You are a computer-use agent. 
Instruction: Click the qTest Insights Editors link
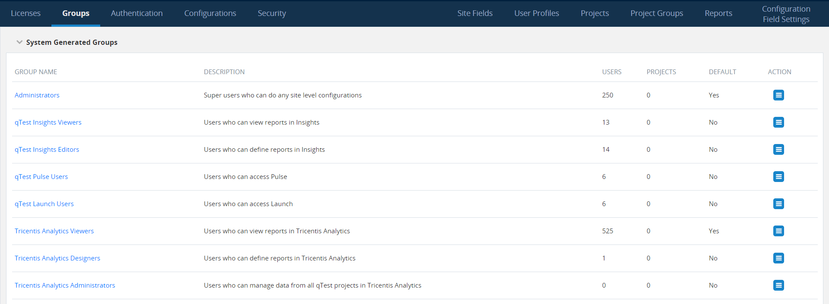coord(47,150)
